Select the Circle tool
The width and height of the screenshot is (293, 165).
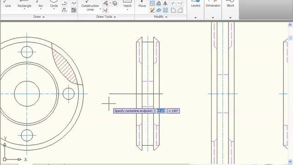click(x=54, y=4)
